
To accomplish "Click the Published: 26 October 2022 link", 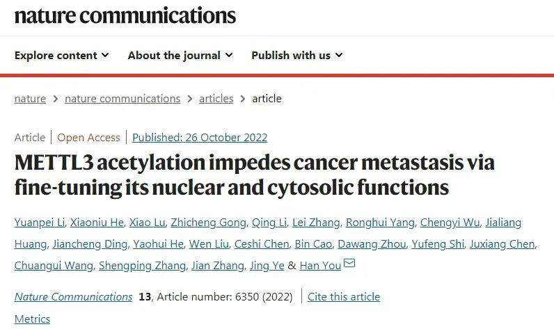I will point(200,137).
